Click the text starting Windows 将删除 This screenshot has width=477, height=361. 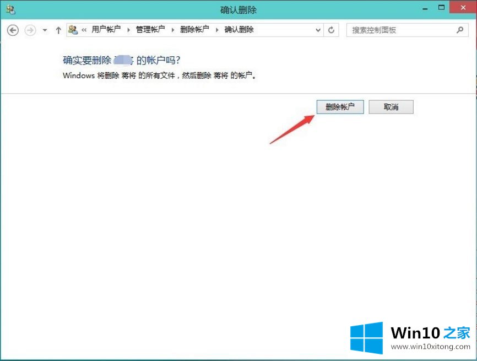click(x=160, y=75)
